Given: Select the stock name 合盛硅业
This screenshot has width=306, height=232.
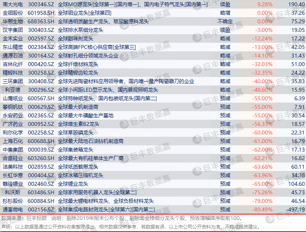Looking at the screenshot, I should click(13, 158).
